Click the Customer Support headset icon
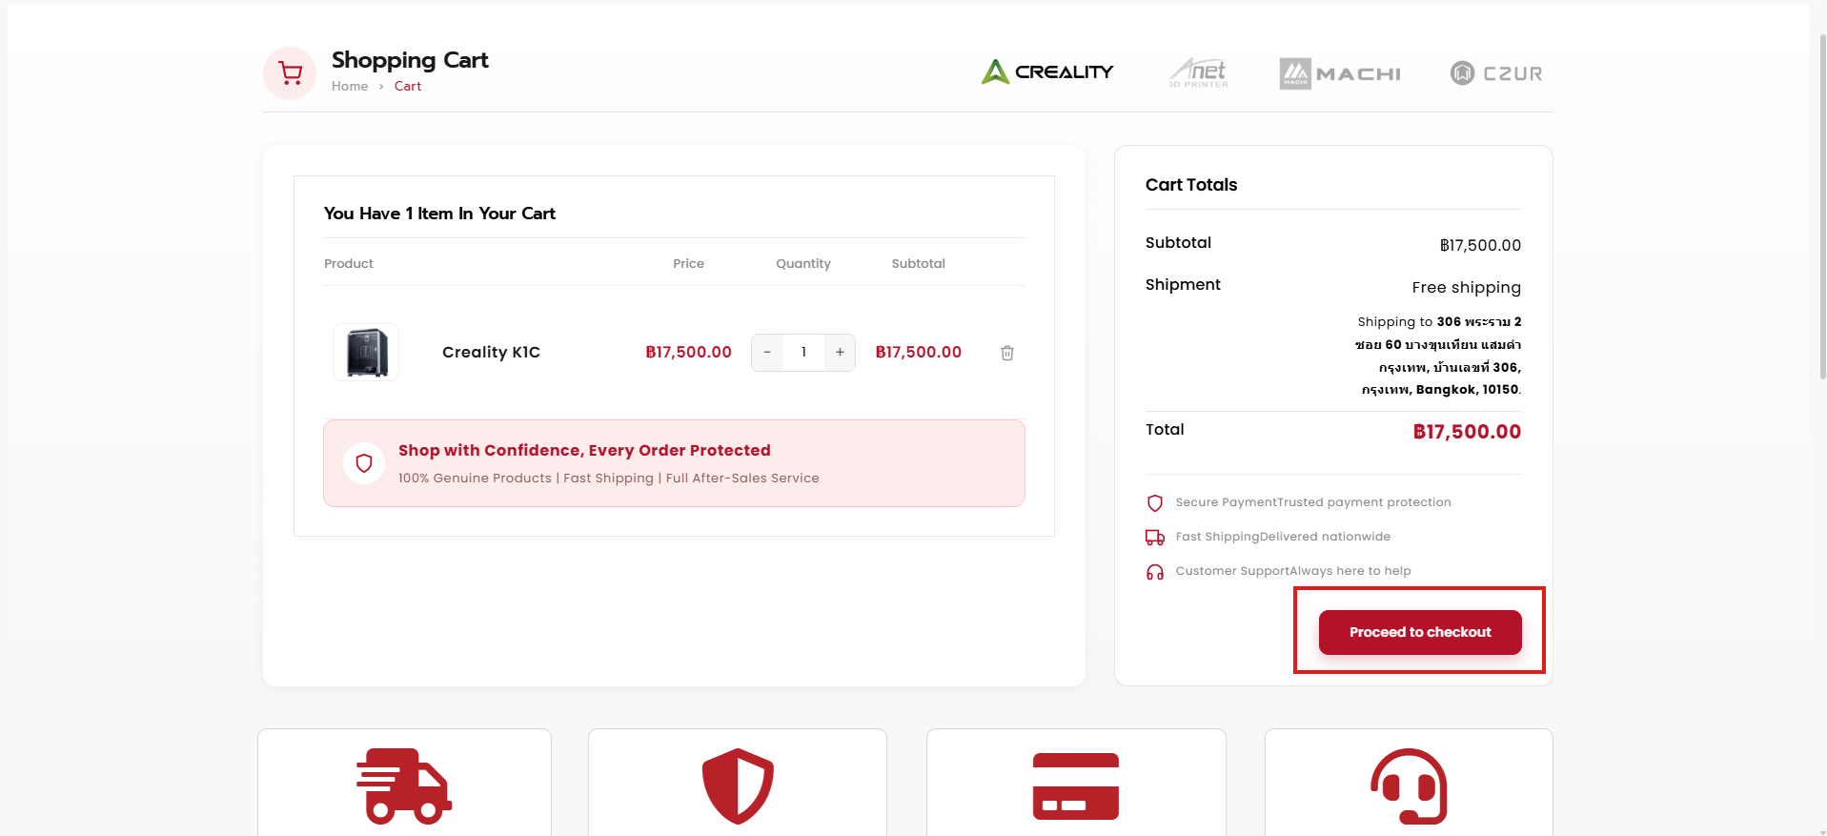Image resolution: width=1827 pixels, height=836 pixels. click(1155, 572)
